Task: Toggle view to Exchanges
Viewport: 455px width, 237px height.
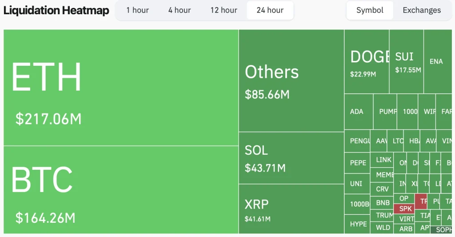Action: coord(422,10)
